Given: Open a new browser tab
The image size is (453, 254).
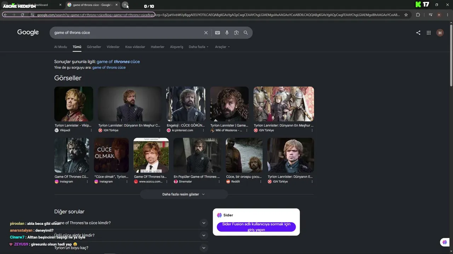Looking at the screenshot, I should coord(125,5).
